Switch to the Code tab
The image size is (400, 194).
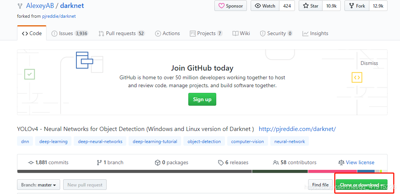pos(32,33)
